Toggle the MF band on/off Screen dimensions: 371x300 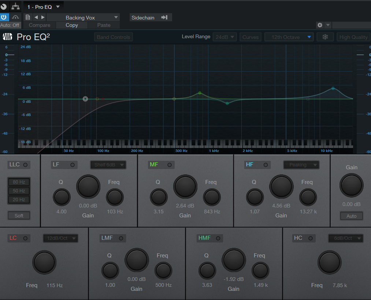[170, 165]
